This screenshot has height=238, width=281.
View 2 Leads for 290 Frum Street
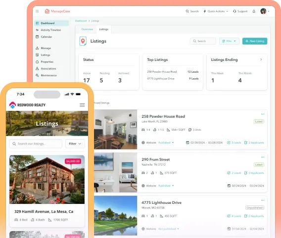[x=234, y=173]
